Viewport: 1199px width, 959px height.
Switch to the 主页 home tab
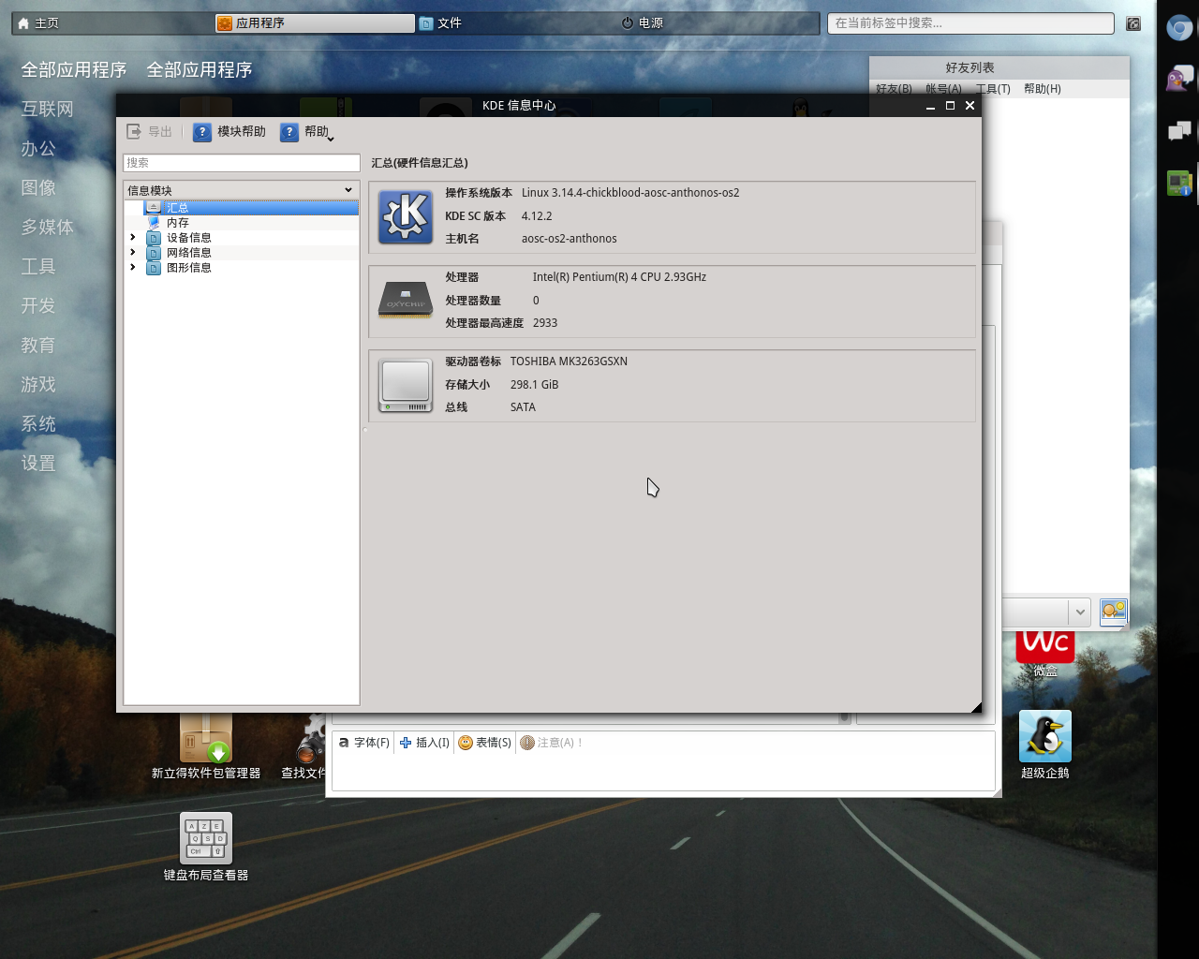point(112,23)
